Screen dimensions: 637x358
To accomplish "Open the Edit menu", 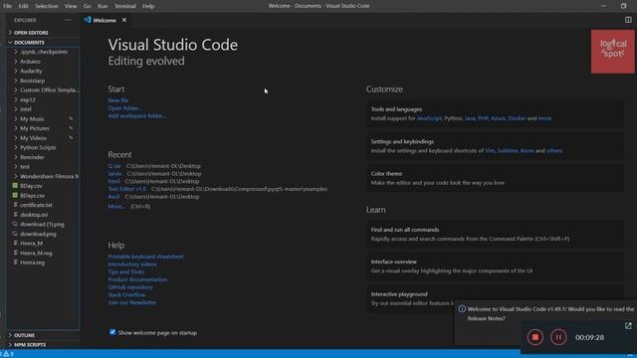I will click(24, 6).
